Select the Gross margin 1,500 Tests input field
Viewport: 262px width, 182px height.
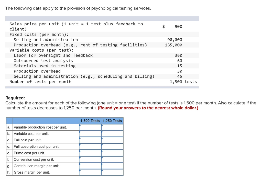tap(90, 172)
